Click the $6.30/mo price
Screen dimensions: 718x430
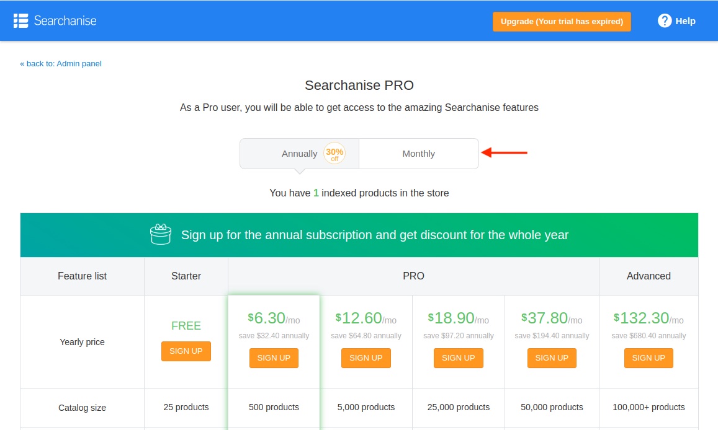(274, 318)
